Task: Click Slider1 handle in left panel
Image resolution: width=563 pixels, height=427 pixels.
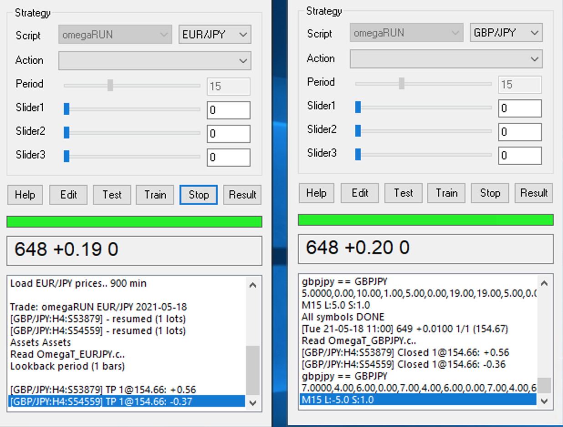Action: click(67, 108)
